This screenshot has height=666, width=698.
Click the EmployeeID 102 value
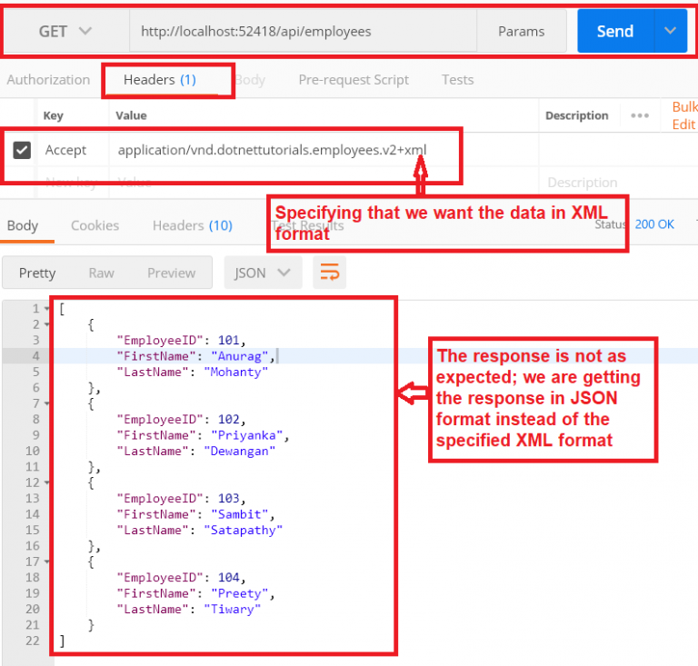(229, 420)
